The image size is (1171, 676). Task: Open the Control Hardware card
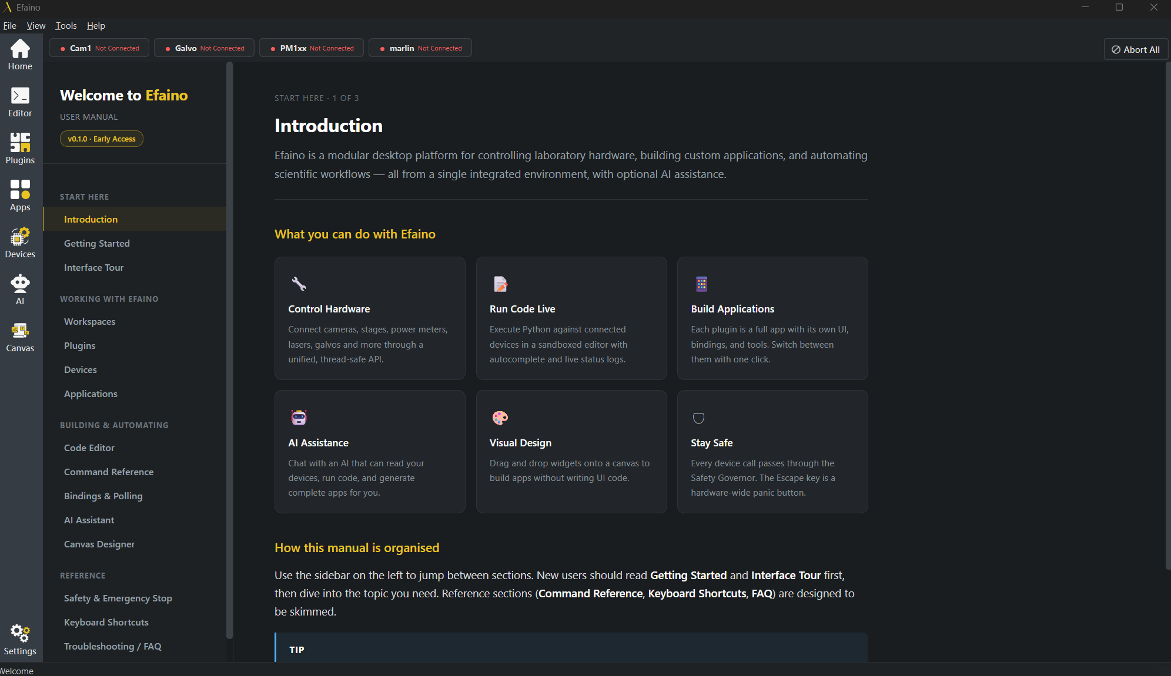click(x=370, y=318)
